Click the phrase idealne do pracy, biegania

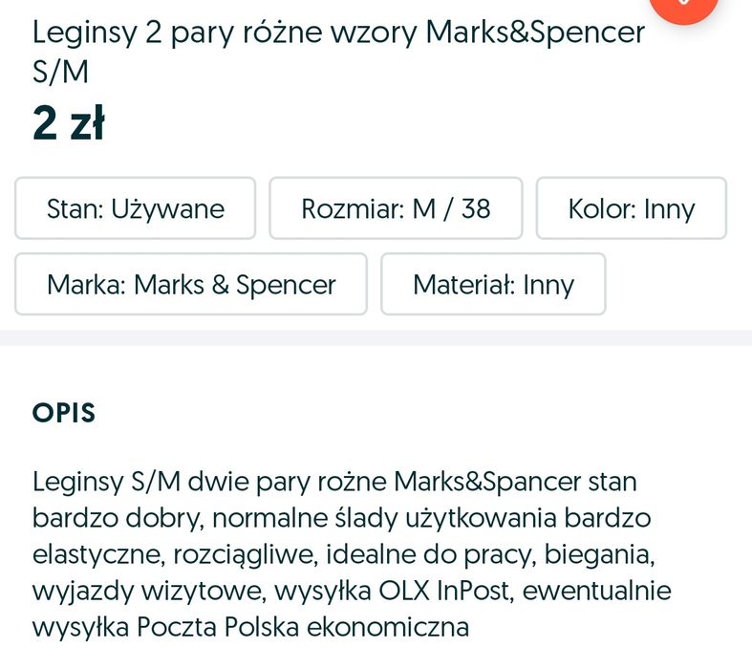click(492, 554)
